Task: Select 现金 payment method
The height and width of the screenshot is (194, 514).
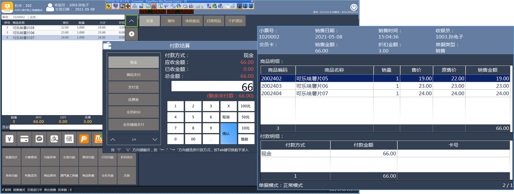Action: coord(133,62)
